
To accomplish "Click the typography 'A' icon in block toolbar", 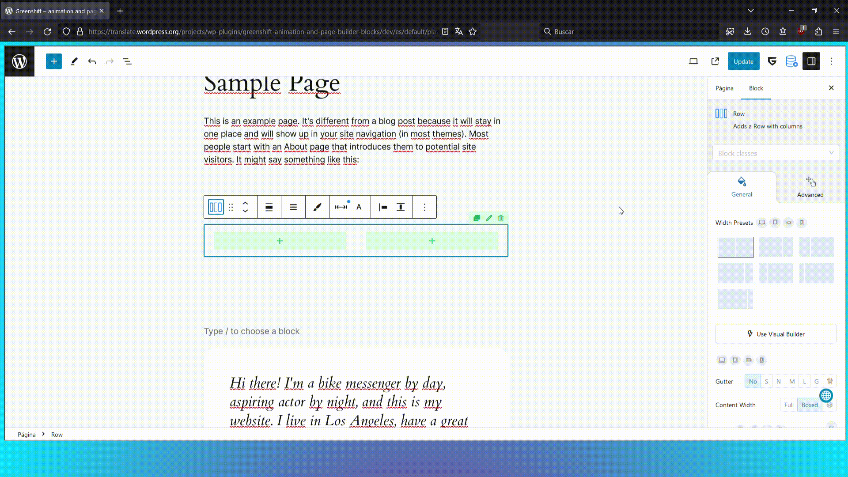I will 359,207.
